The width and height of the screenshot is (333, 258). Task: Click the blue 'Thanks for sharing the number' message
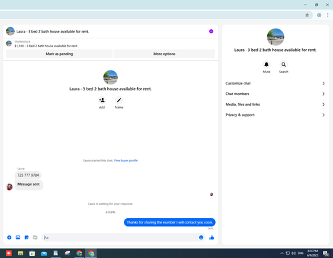[x=170, y=222]
